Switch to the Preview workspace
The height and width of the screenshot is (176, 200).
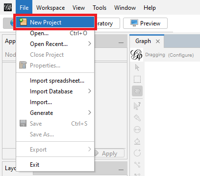145,23
